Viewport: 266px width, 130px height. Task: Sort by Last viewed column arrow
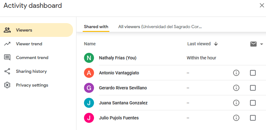tap(216, 44)
